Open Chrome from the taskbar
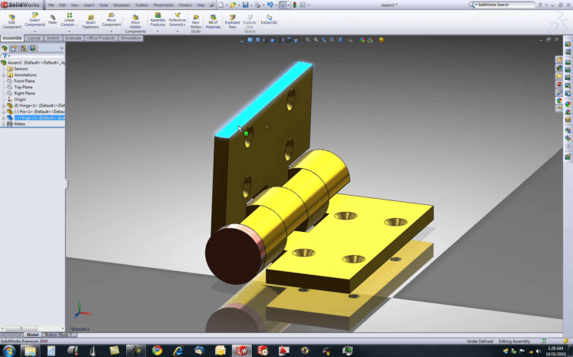 (x=157, y=350)
